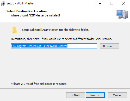The height and width of the screenshot is (101, 130).
Task: Click the installation path input field
Action: coord(54,46)
